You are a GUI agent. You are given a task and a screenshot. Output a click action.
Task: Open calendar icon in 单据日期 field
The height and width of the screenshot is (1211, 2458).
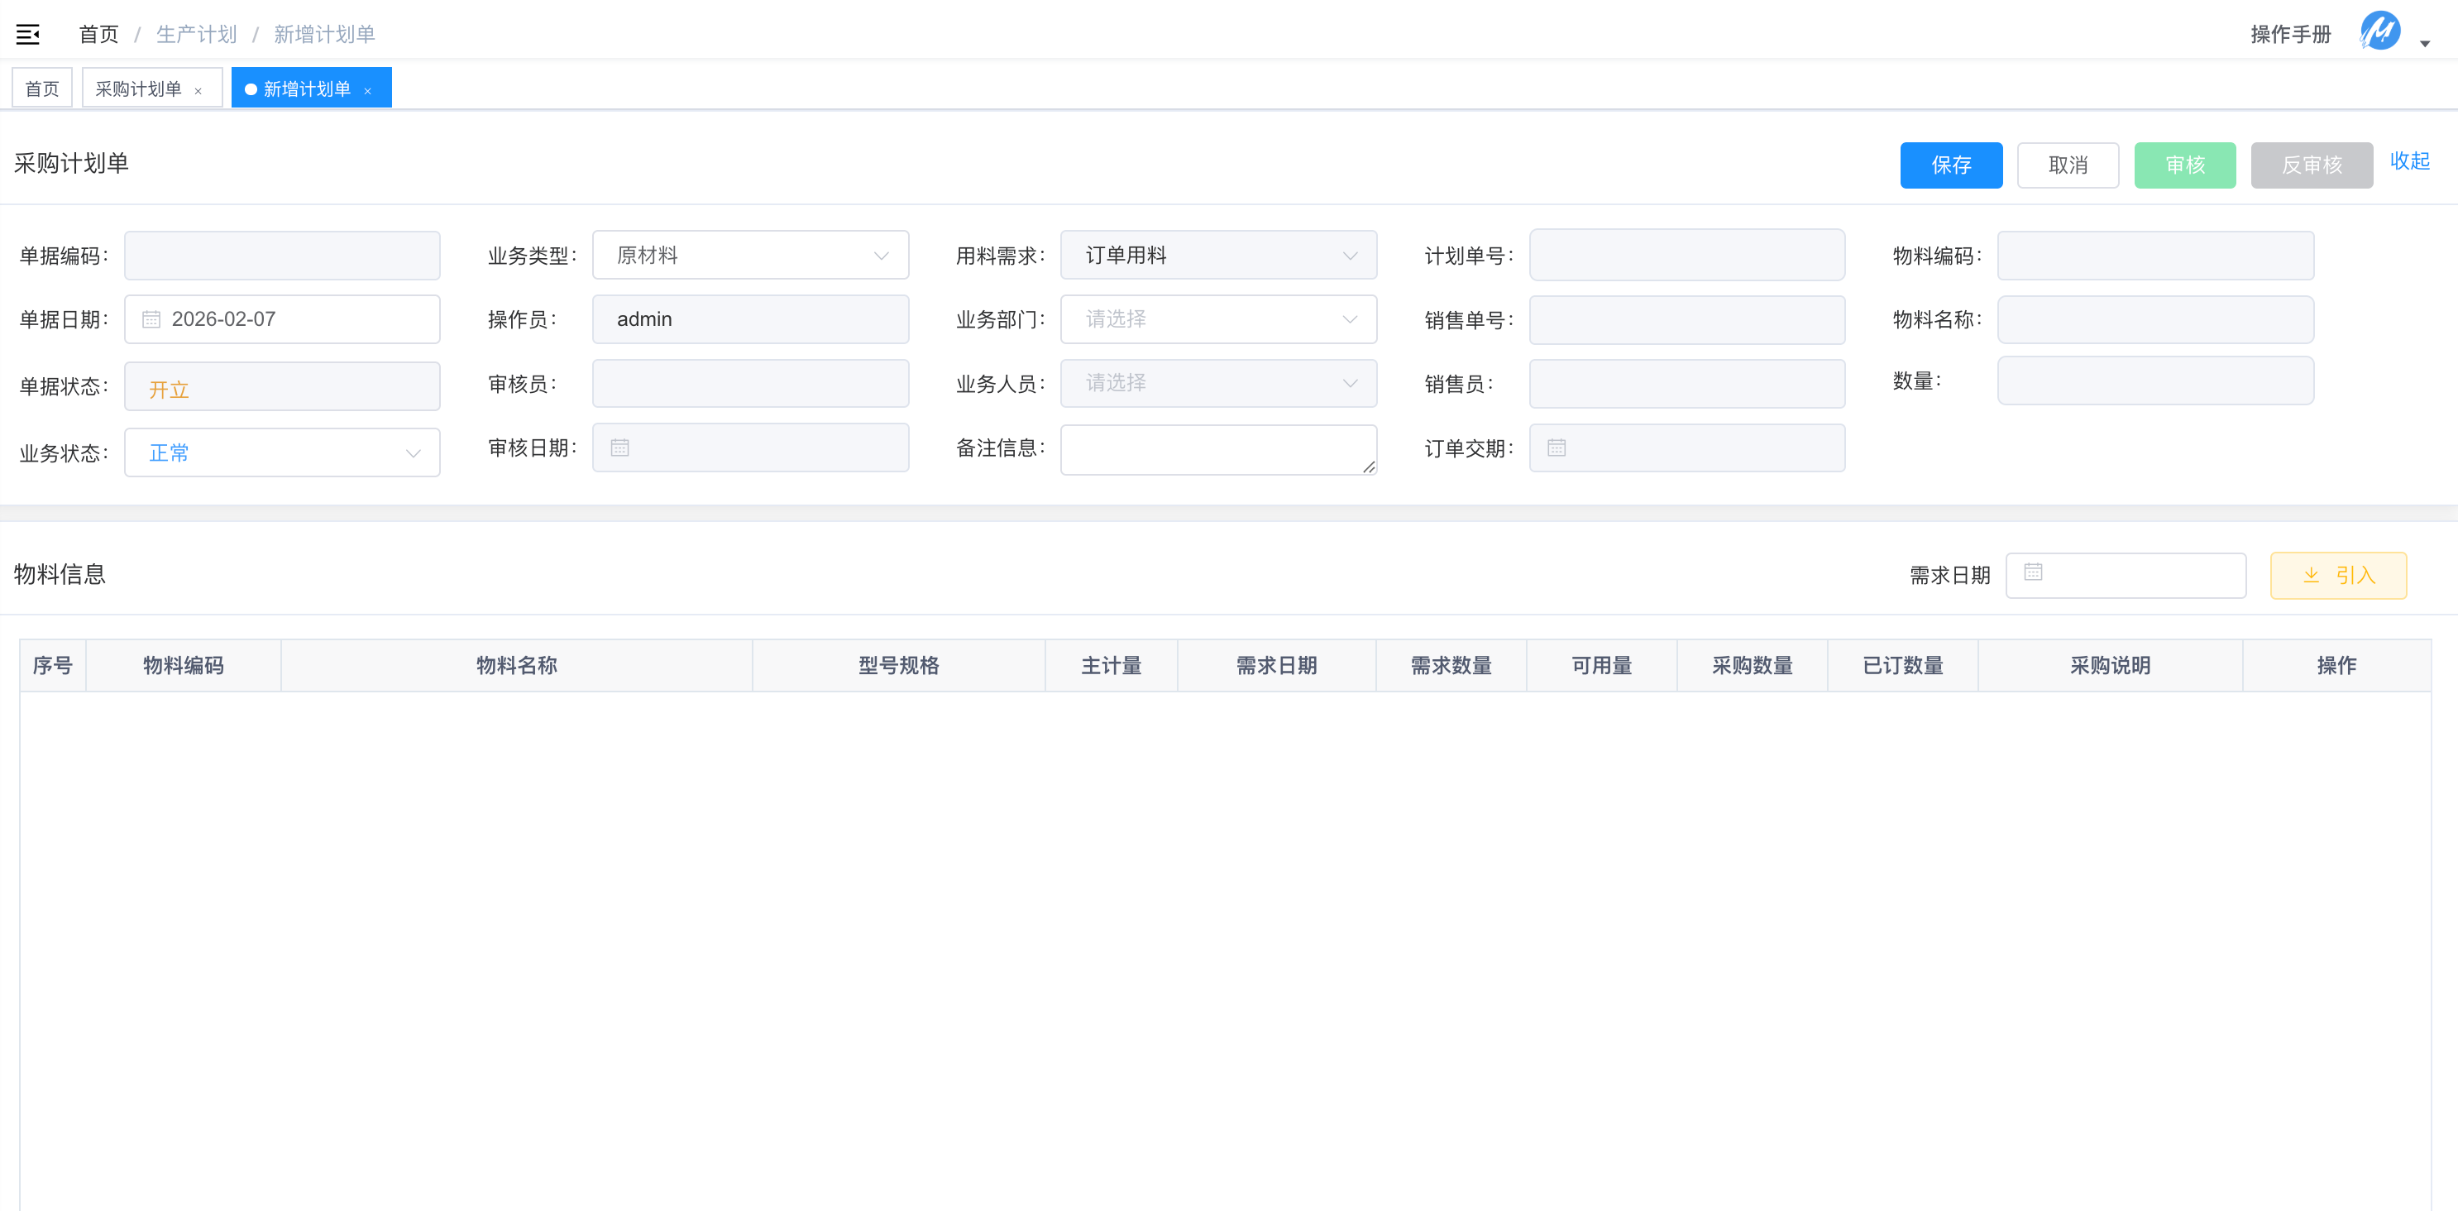(x=151, y=319)
